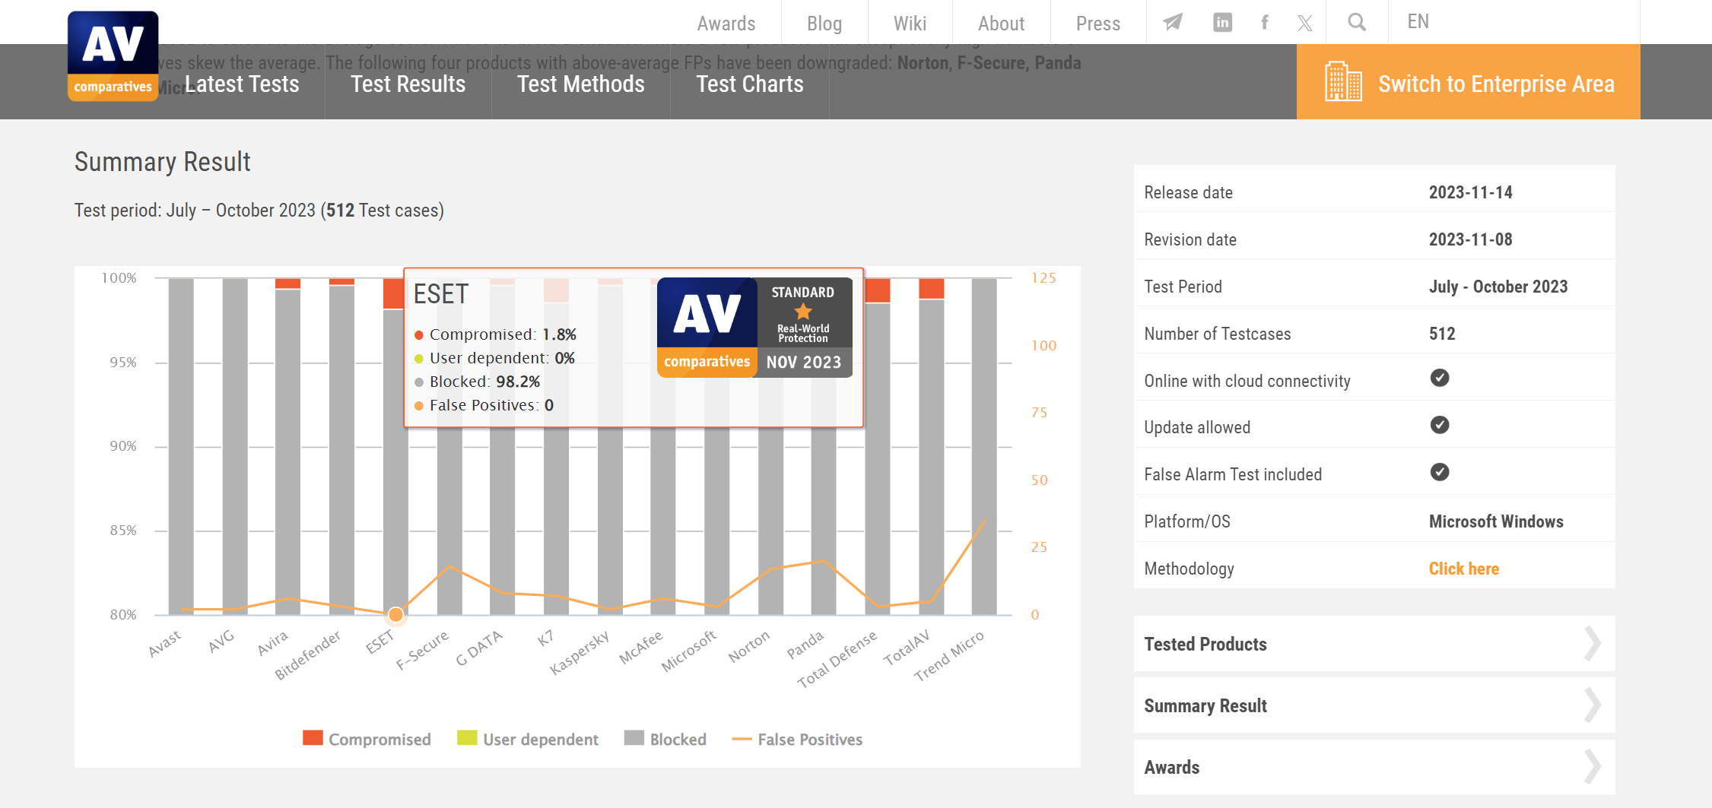Toggle False Positives series in legend
The height and width of the screenshot is (808, 1712).
tap(797, 739)
